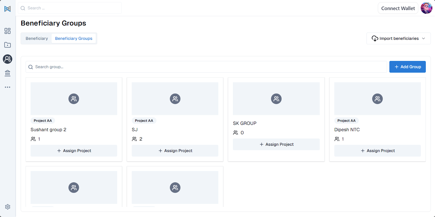Image resolution: width=435 pixels, height=217 pixels.
Task: Focus the Search group input field
Action: point(206,67)
